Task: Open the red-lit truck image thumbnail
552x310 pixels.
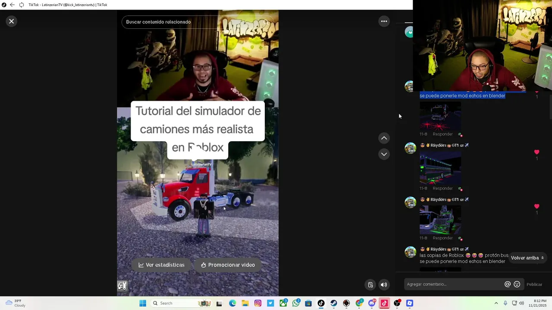Action: pos(440,116)
